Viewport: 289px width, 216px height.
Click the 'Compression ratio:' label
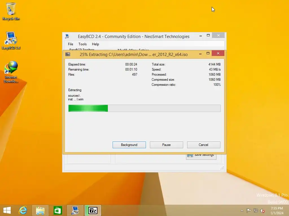point(164,85)
